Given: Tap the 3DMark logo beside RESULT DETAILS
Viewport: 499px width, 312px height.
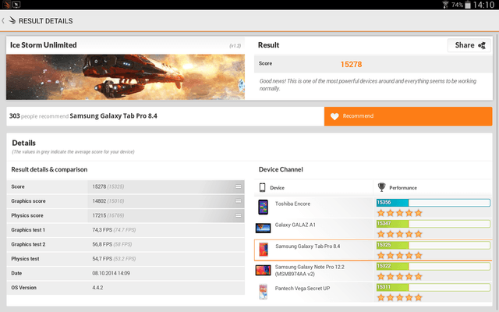Looking at the screenshot, I should [x=12, y=20].
